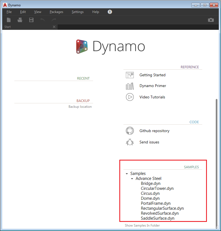The image size is (221, 231).
Task: Maximize the Dynamo window
Action: (205, 5)
